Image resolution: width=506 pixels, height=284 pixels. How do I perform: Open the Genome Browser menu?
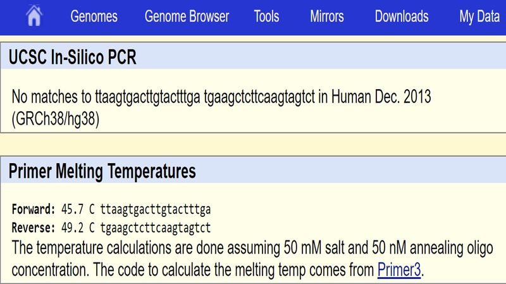coord(187,17)
